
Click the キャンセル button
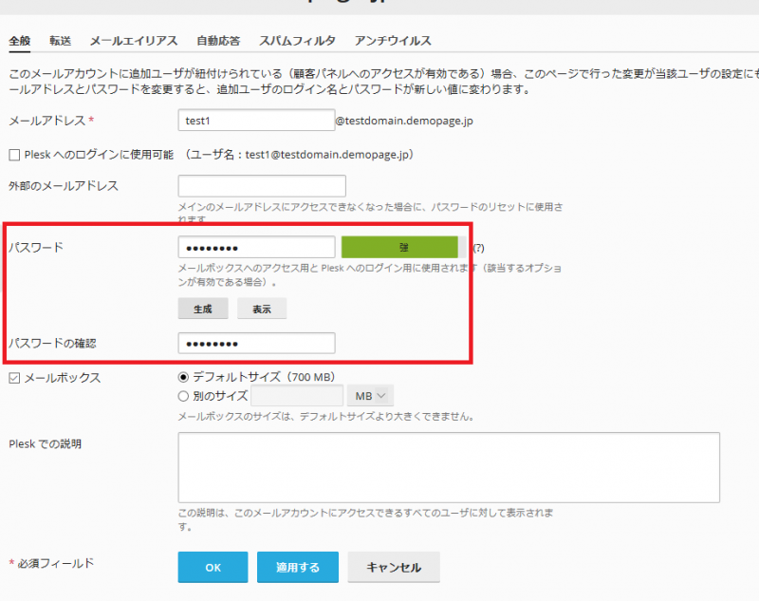click(x=394, y=568)
